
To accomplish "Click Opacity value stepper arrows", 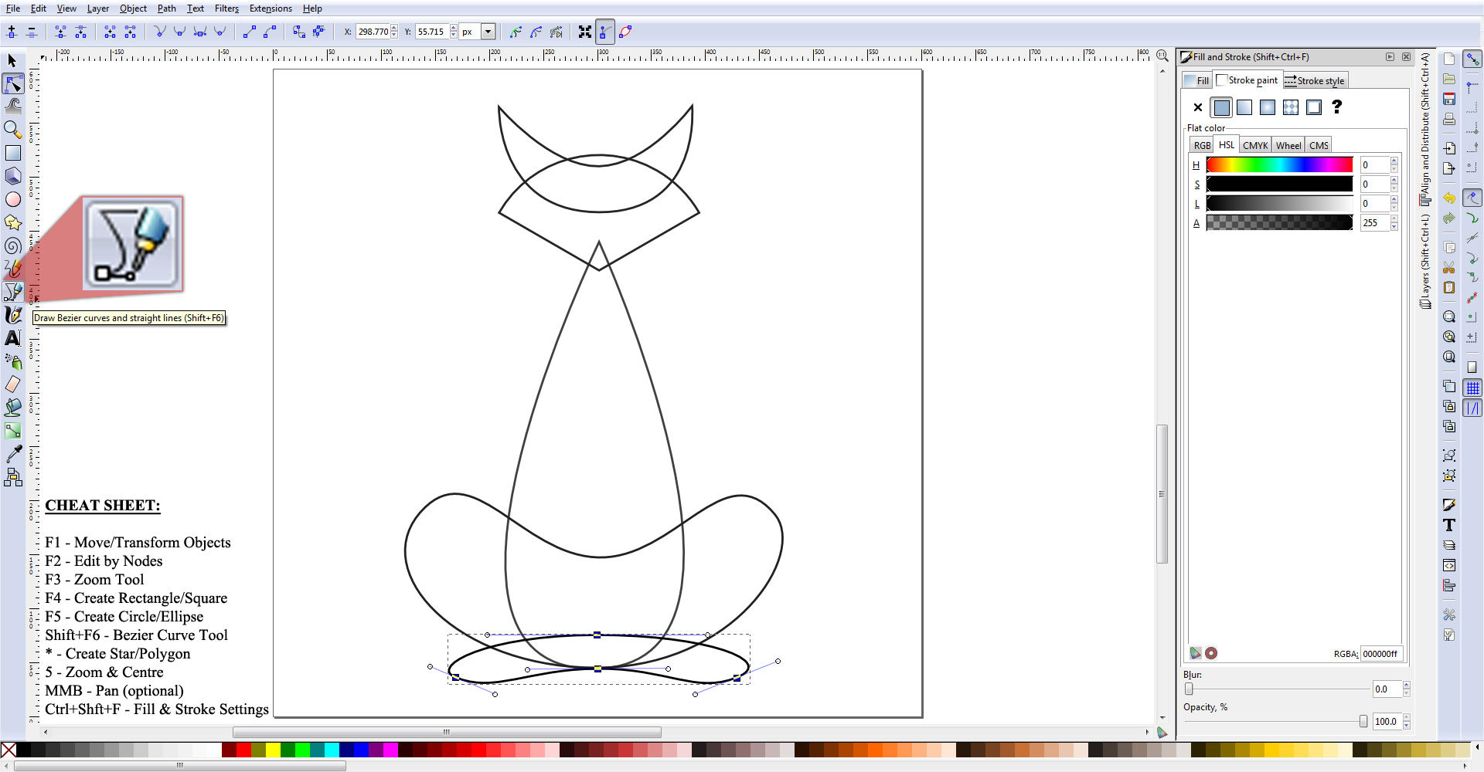I will 1407,721.
